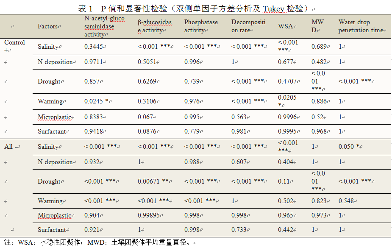Select the value 0.8383

[x=94, y=117]
